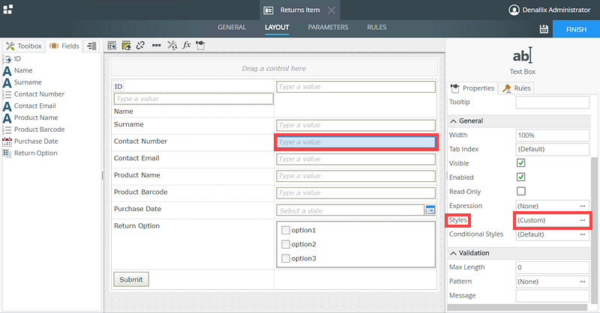600x313 pixels.
Task: Collapse the Validation section
Action: point(452,253)
